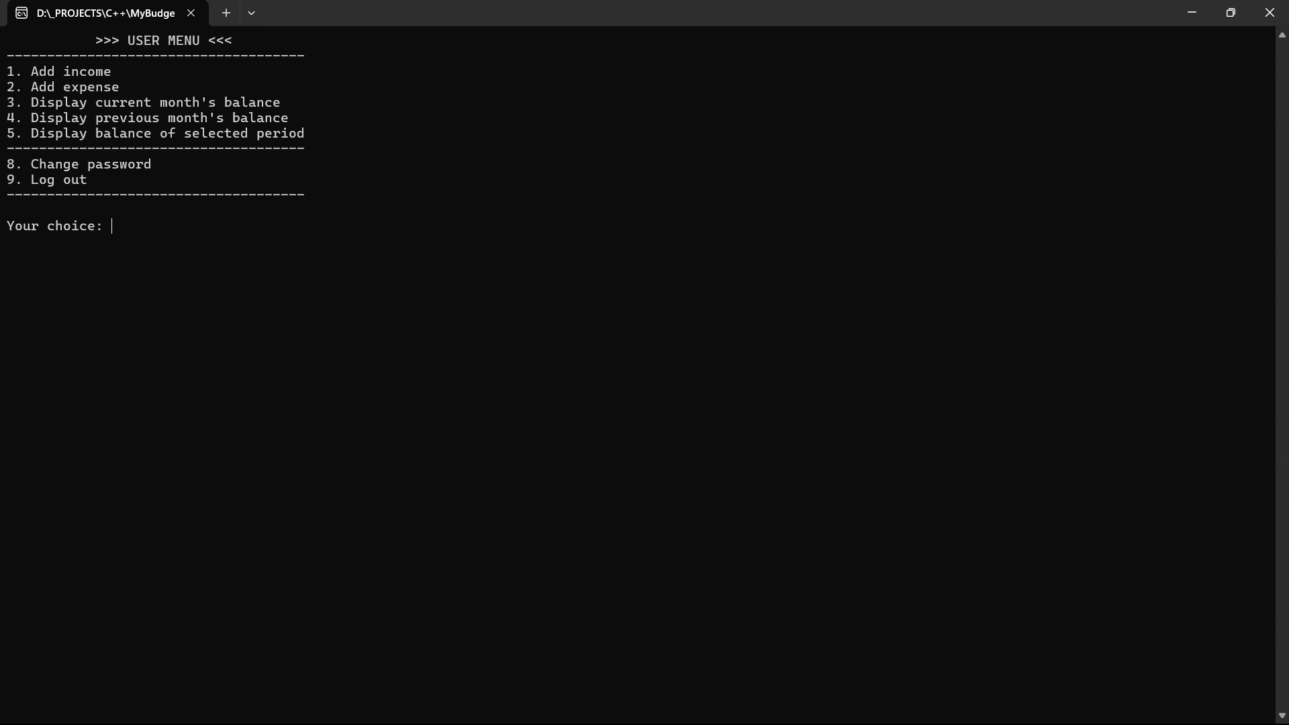Minimize the terminal window
The image size is (1289, 725).
point(1192,13)
